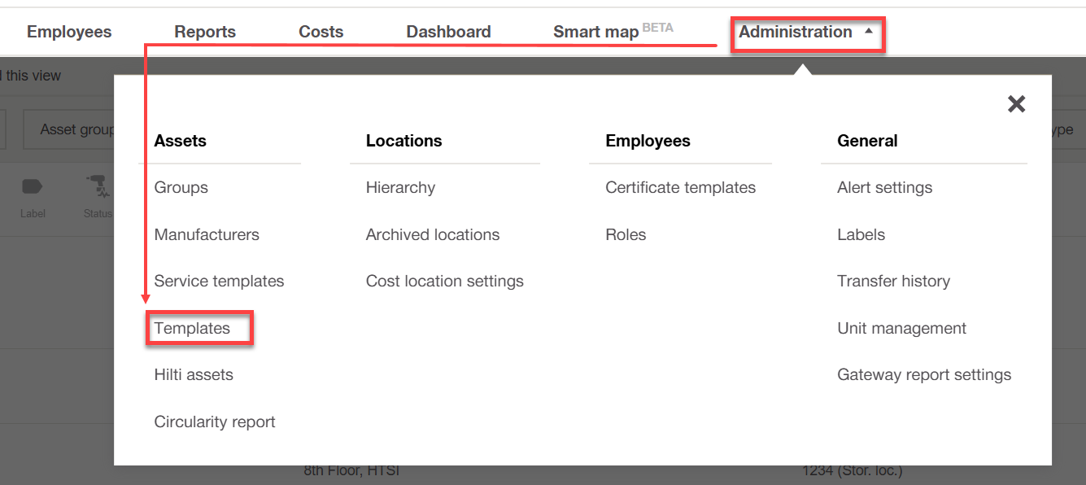
Task: Collapse the Administration dropdown arrow
Action: [x=869, y=32]
